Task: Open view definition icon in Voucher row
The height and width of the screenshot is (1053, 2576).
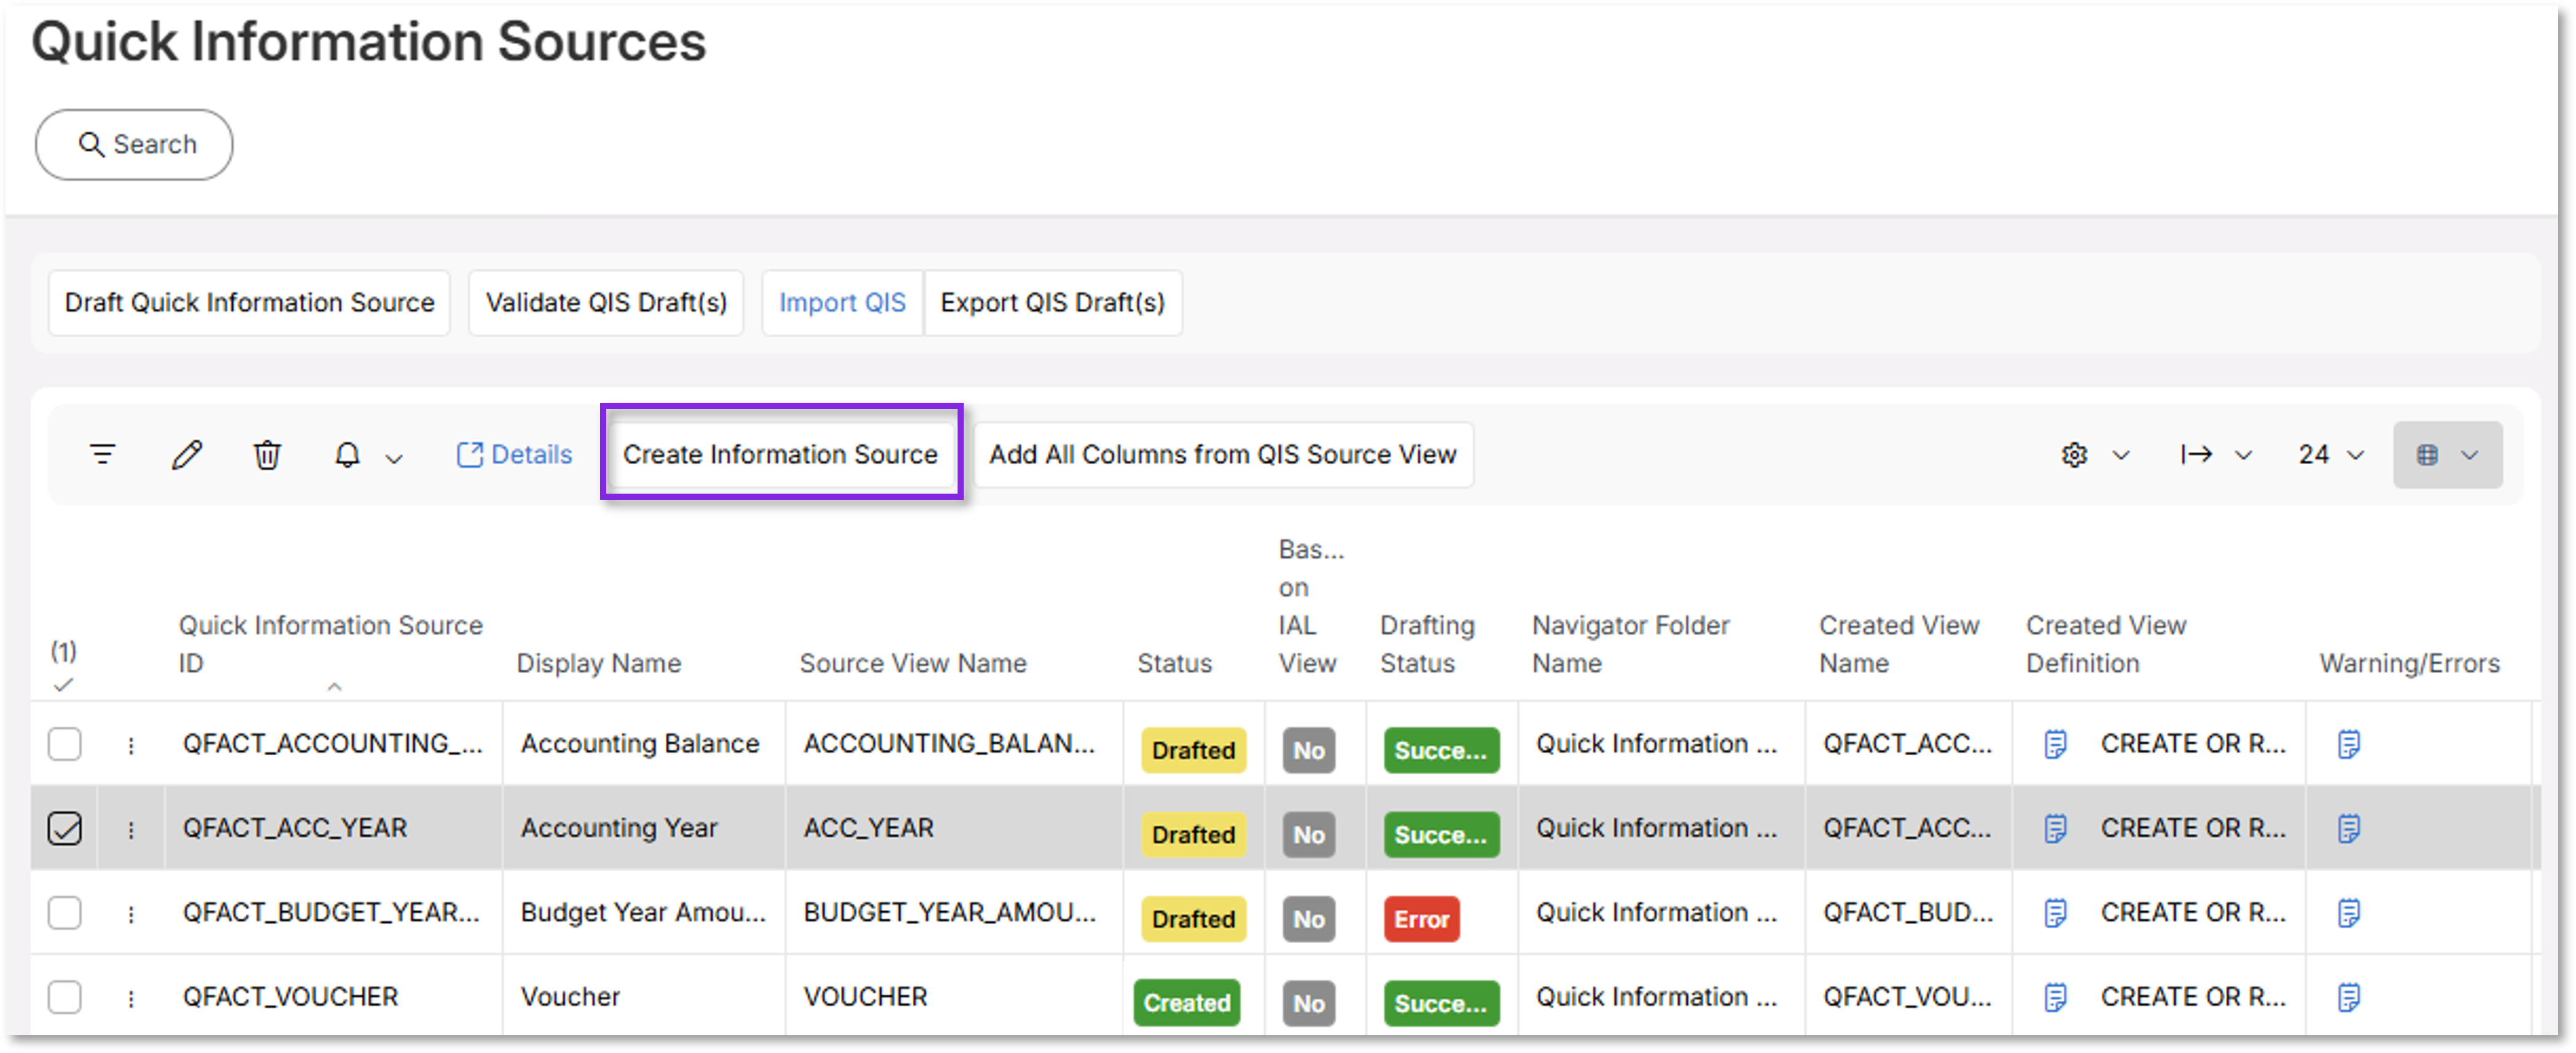Action: click(x=2054, y=997)
